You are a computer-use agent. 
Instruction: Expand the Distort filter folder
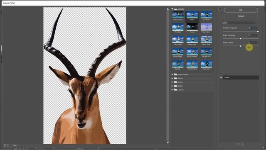172,78
